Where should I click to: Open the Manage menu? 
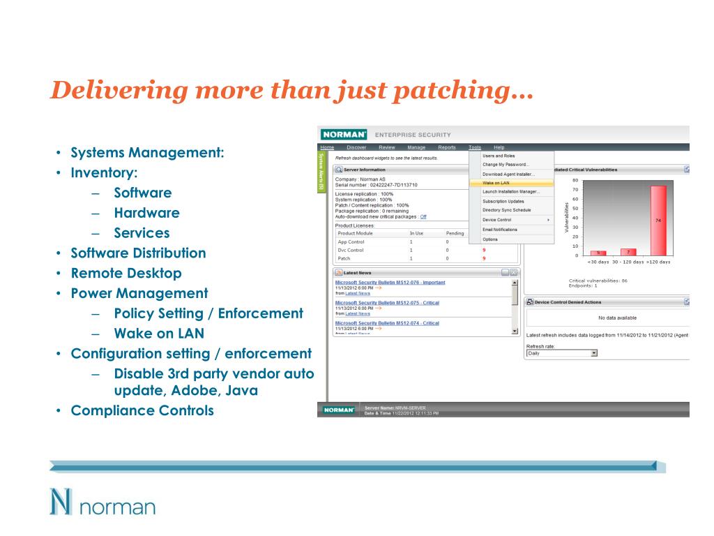coord(416,147)
